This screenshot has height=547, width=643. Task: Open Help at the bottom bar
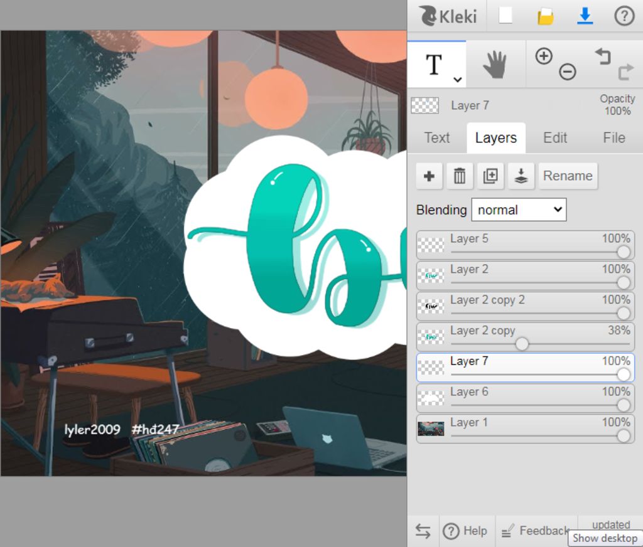465,531
